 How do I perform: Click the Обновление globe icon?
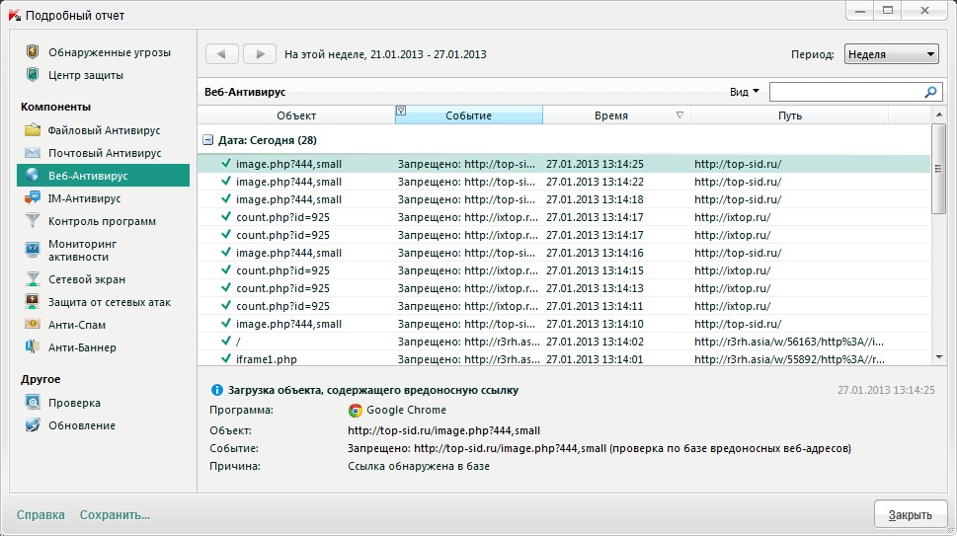33,425
